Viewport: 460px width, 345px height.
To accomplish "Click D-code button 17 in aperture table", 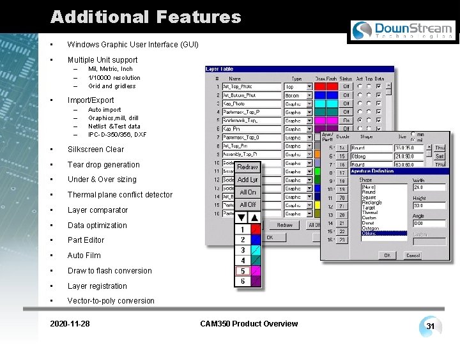I will click(x=342, y=172).
